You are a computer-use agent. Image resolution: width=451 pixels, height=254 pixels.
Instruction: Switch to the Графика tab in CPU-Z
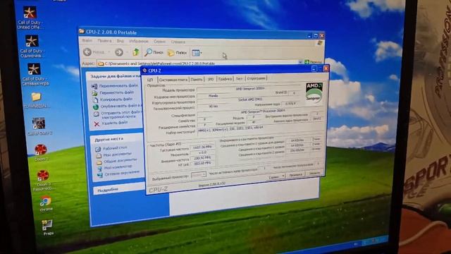pyautogui.click(x=225, y=78)
